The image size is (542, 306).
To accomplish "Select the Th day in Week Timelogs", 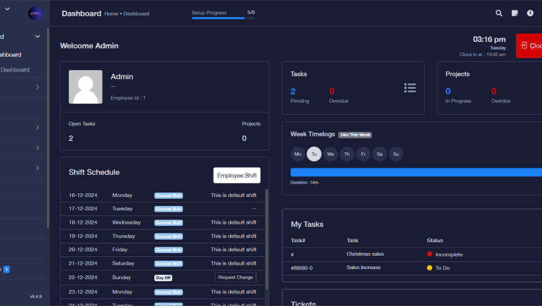I will (347, 154).
